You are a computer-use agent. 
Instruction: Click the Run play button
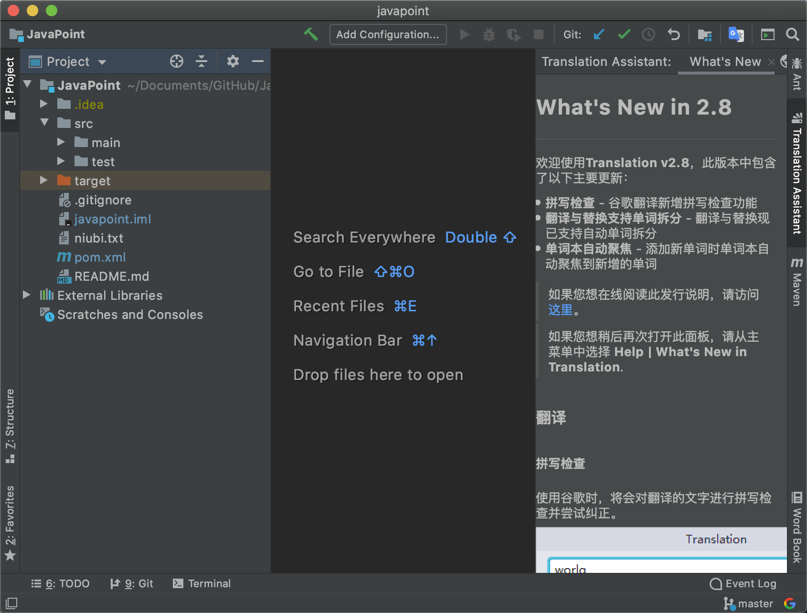pos(464,34)
